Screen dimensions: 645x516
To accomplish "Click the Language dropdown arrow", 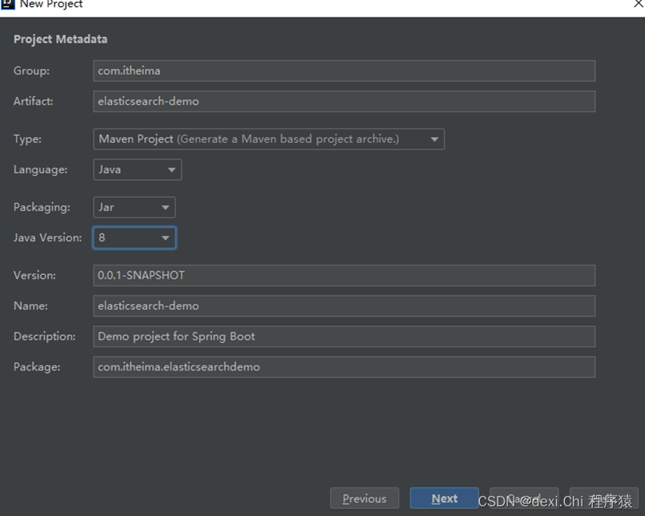I will tap(171, 169).
